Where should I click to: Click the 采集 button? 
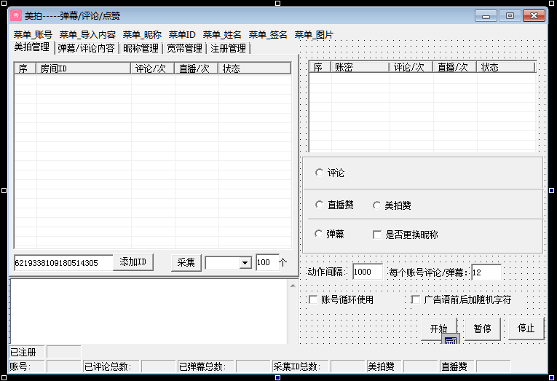click(x=186, y=263)
